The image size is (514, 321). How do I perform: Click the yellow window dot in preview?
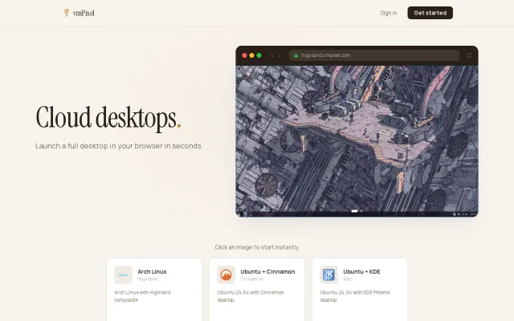tap(251, 55)
